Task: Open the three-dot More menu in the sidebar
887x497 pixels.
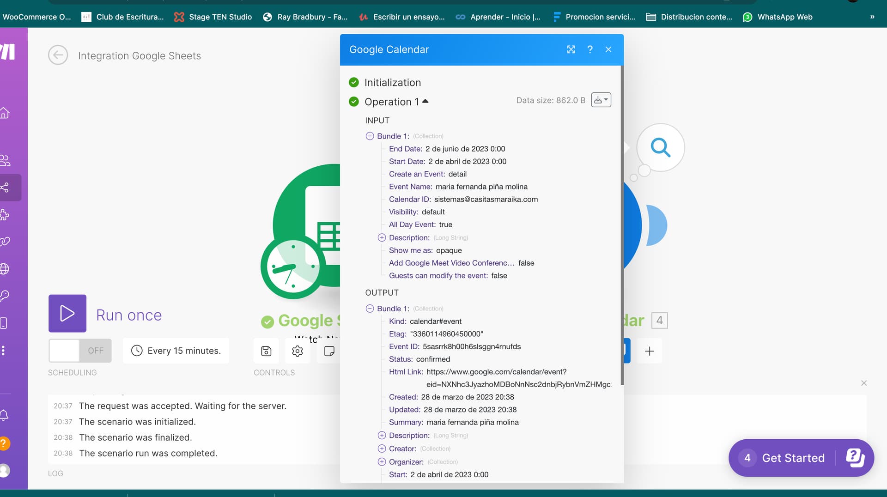Action: click(3, 351)
